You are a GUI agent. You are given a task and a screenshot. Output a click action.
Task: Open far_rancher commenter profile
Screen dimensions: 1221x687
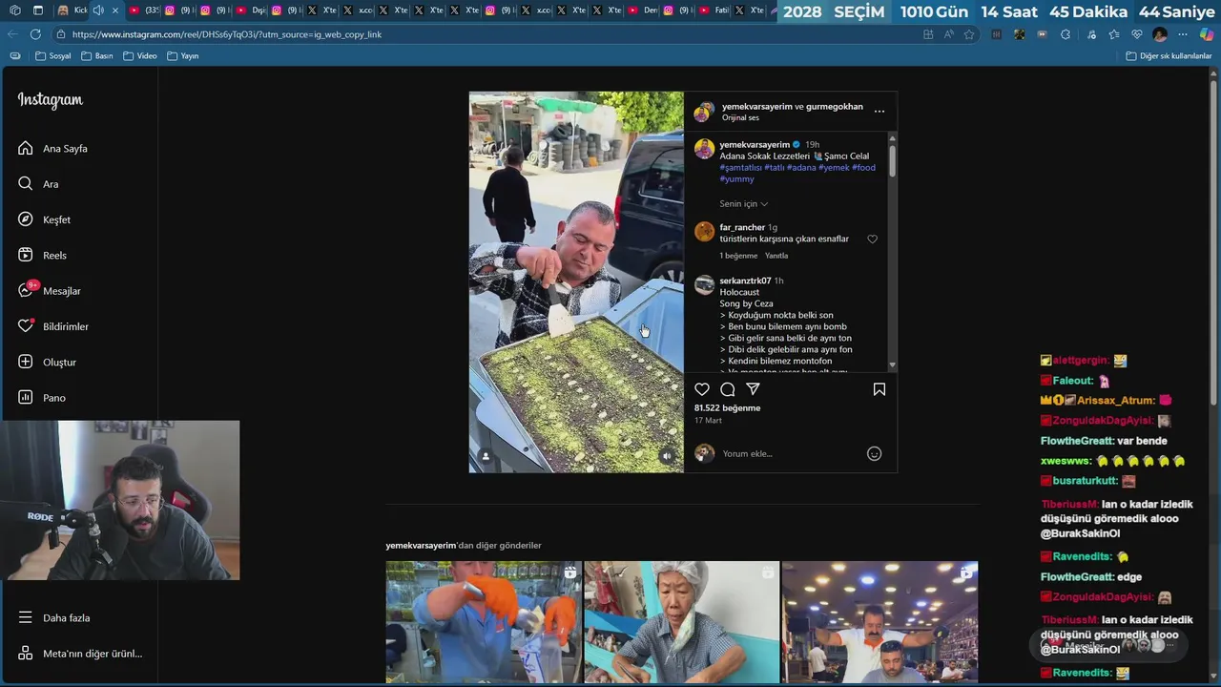742,227
